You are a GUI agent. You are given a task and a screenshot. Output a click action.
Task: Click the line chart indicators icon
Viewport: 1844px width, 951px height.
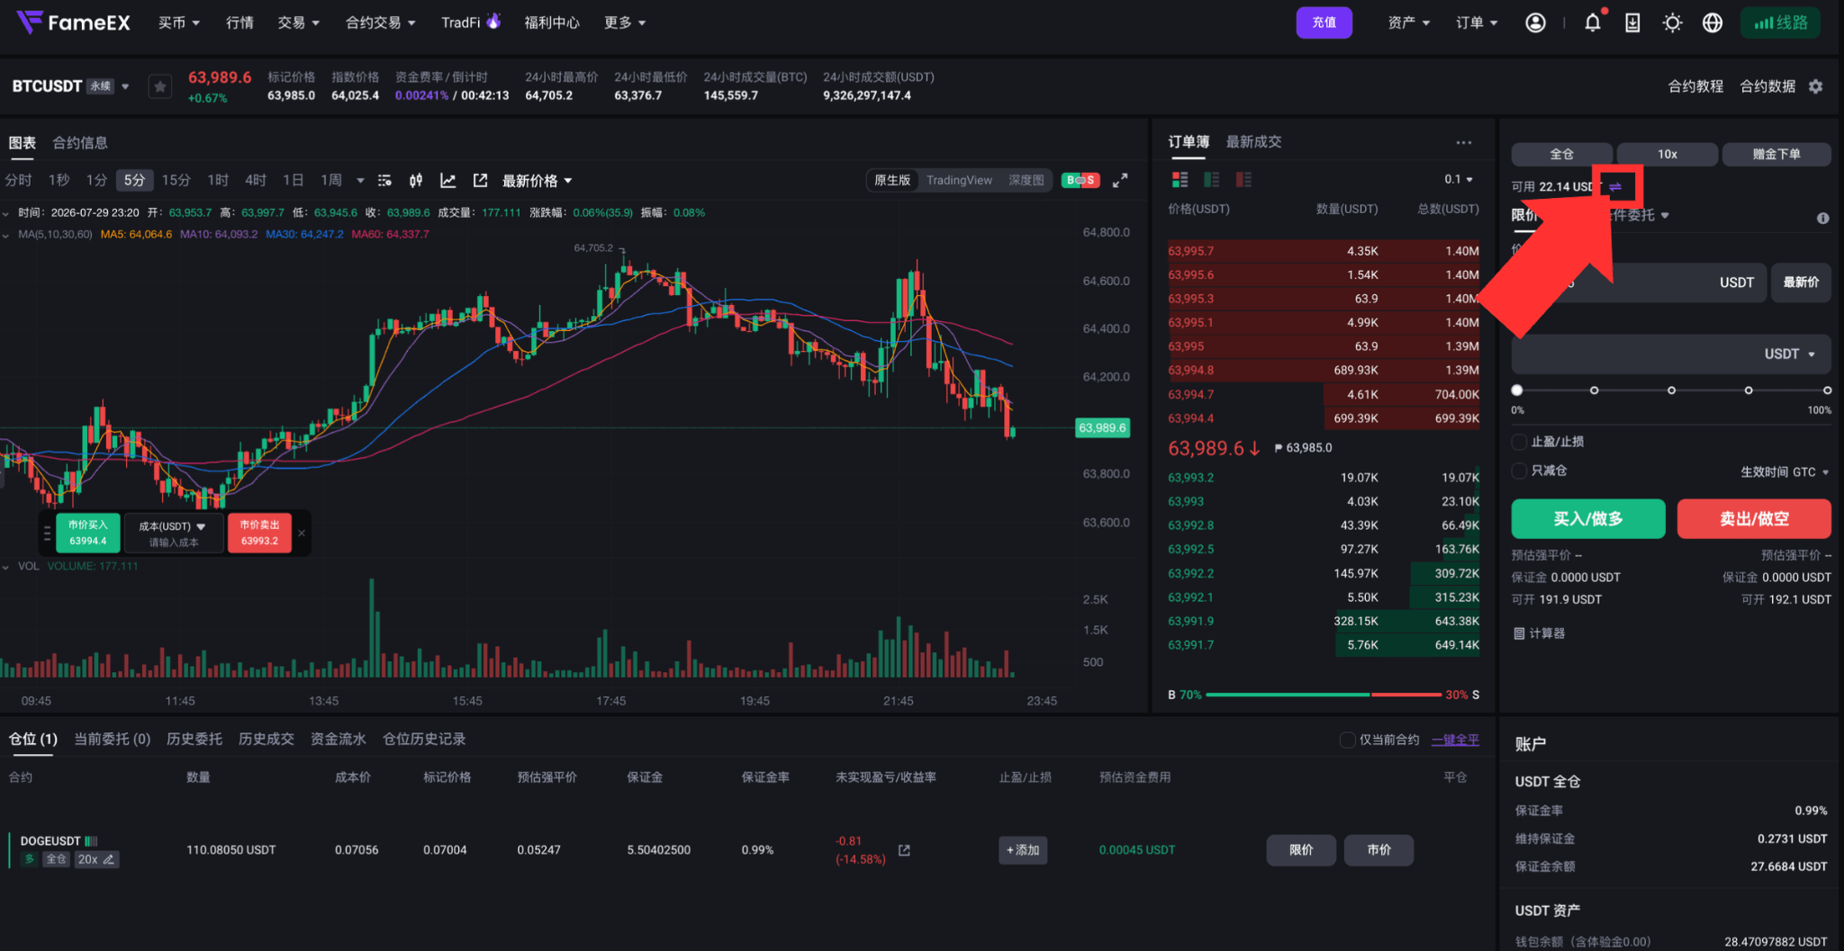tap(447, 181)
